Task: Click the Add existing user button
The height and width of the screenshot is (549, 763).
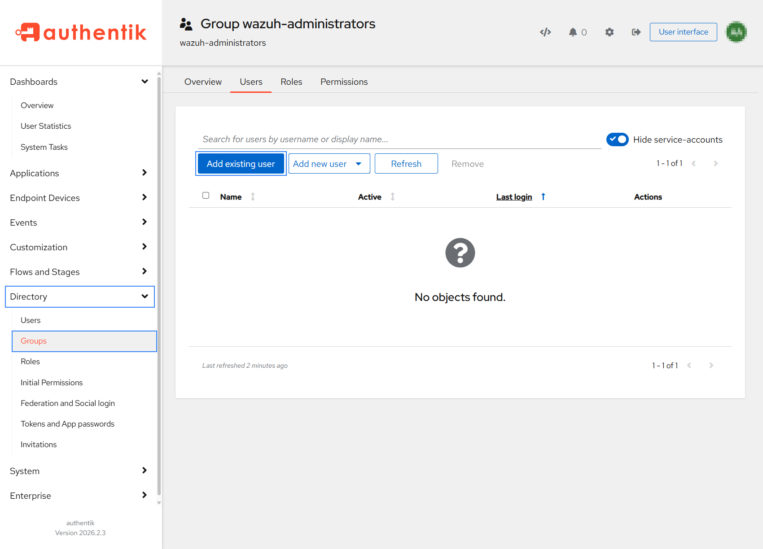Action: 241,164
